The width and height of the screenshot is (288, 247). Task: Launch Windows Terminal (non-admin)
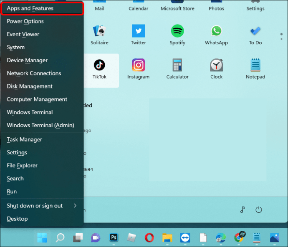click(42, 112)
